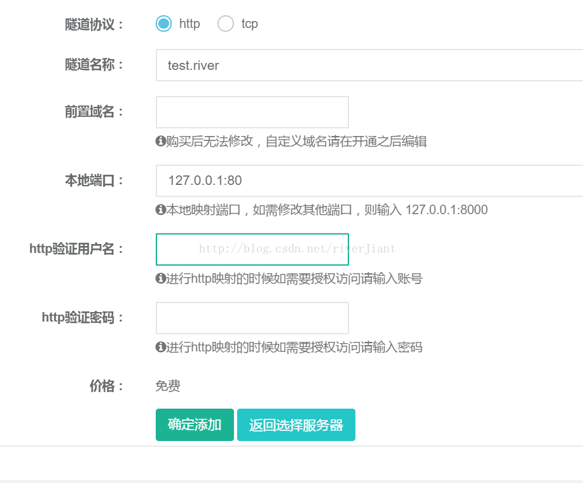This screenshot has height=483, width=583.
Task: Click the 确定添加 button
Action: click(195, 425)
